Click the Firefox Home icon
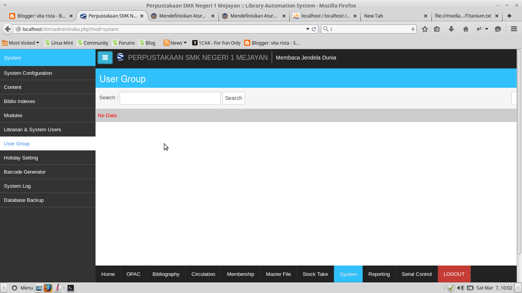This screenshot has height=293, width=522. (x=466, y=29)
